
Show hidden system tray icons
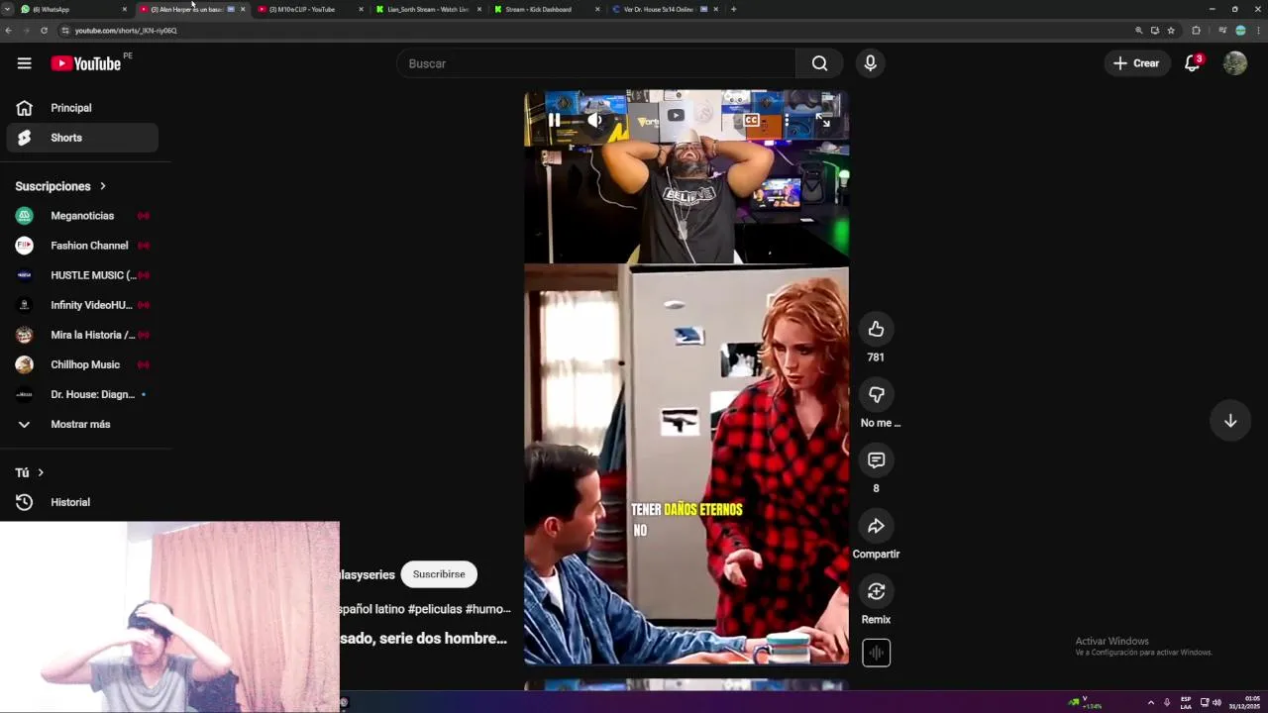click(x=1150, y=702)
